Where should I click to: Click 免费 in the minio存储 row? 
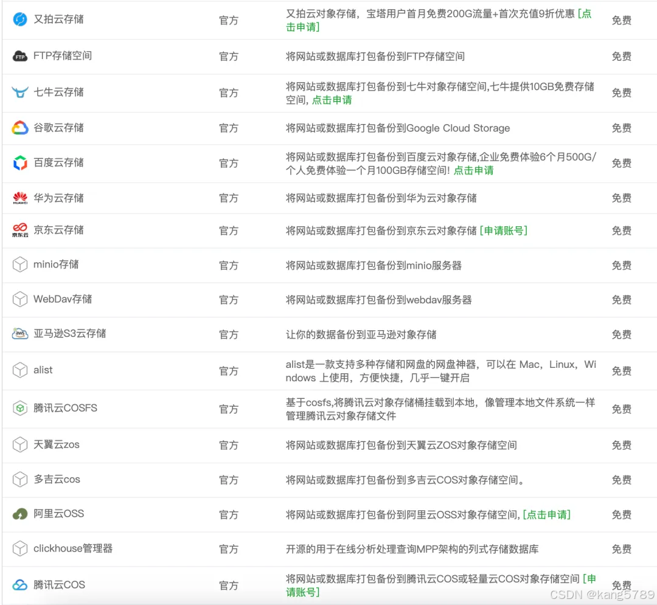pyautogui.click(x=621, y=266)
